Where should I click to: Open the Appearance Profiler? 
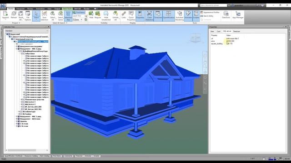tap(210, 12)
